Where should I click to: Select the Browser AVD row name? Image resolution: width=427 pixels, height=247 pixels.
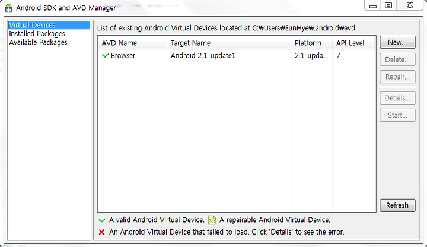tap(123, 56)
